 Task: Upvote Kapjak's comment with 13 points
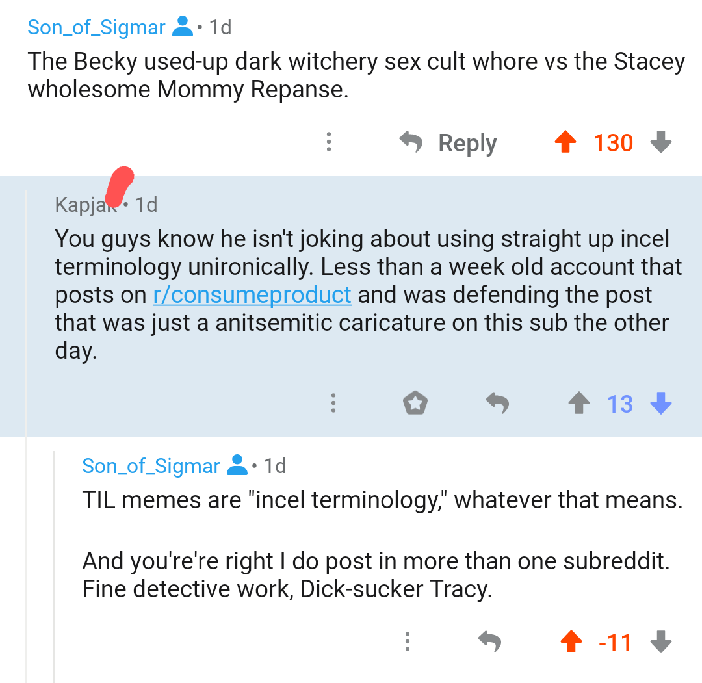578,404
